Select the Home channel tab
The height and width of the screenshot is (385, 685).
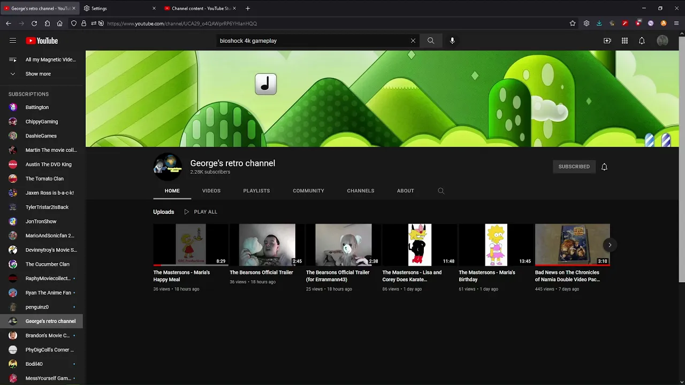click(172, 191)
